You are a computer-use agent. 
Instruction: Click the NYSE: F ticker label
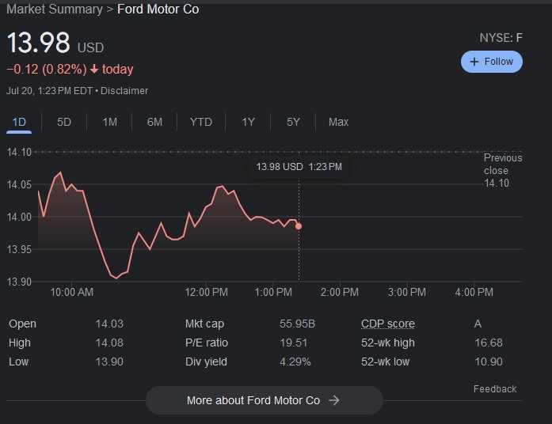pos(501,38)
